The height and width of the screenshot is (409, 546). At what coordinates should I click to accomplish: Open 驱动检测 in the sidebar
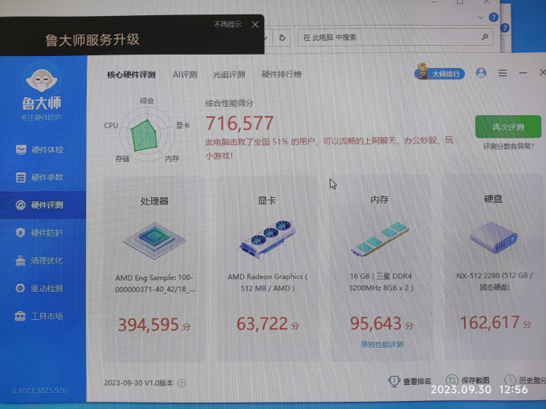click(39, 289)
